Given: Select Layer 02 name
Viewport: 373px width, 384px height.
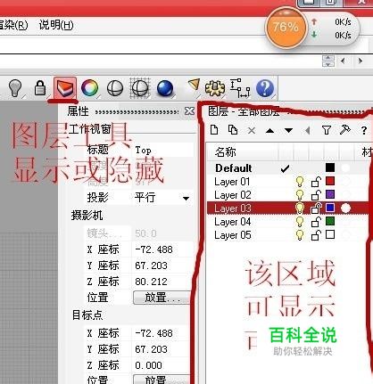Looking at the screenshot, I should (x=233, y=195).
